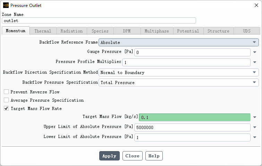Screen dimensions: 262x166
Task: Uncheck Target Mass Flow Rate option
Action: tap(6, 109)
